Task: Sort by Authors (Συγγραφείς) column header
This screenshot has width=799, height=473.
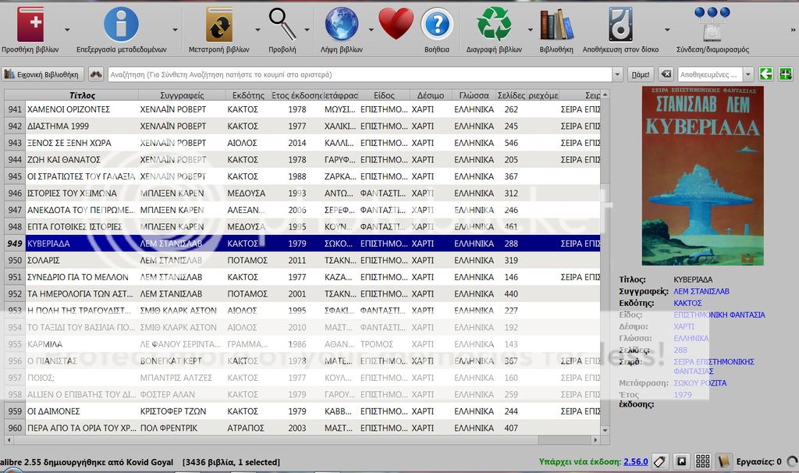Action: (182, 95)
